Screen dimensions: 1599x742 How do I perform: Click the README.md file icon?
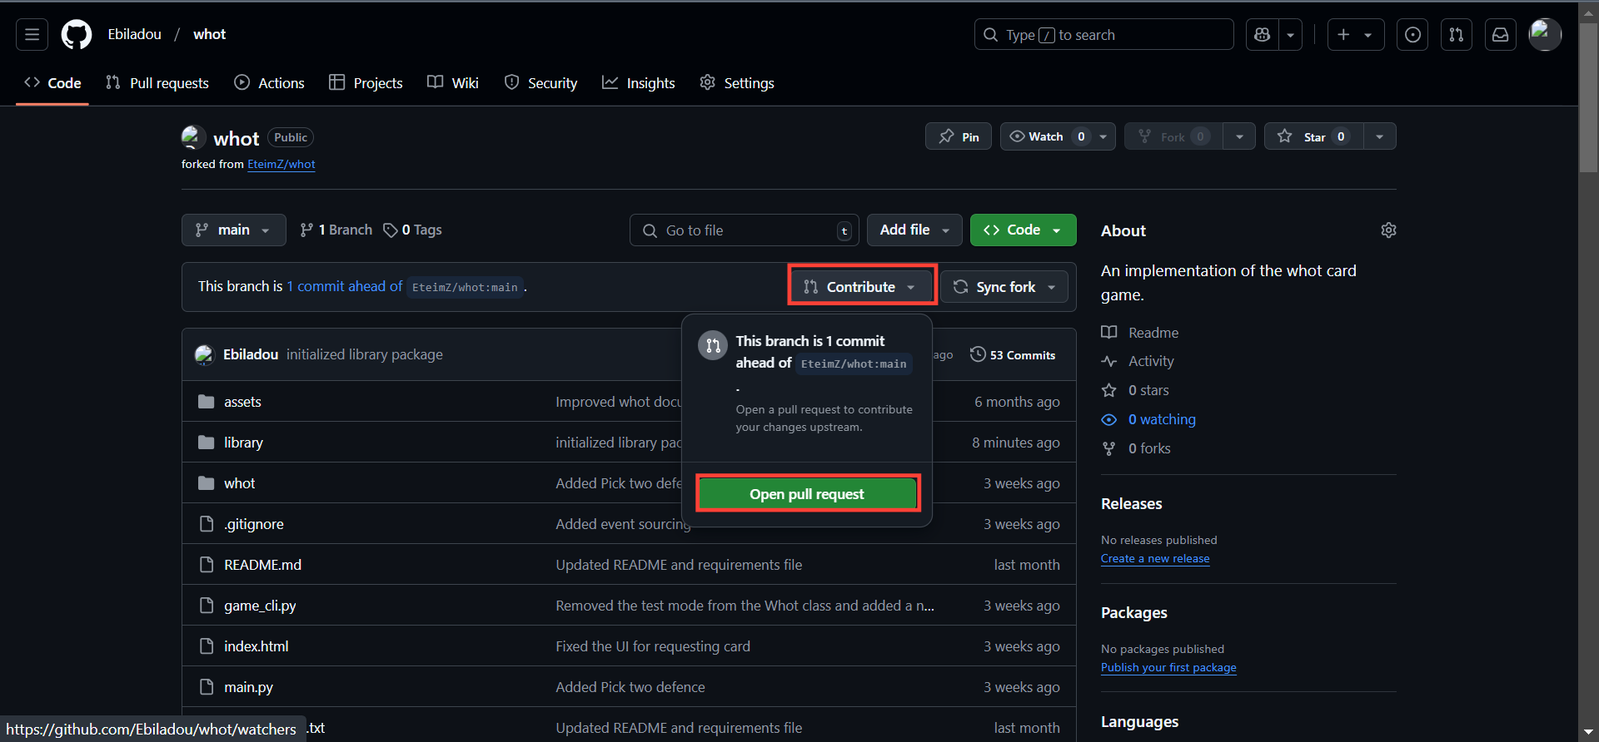click(x=207, y=565)
